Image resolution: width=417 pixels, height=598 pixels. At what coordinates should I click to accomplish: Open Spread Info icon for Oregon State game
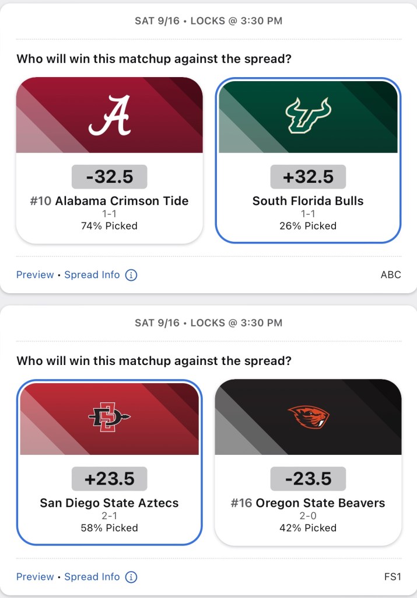tap(131, 576)
